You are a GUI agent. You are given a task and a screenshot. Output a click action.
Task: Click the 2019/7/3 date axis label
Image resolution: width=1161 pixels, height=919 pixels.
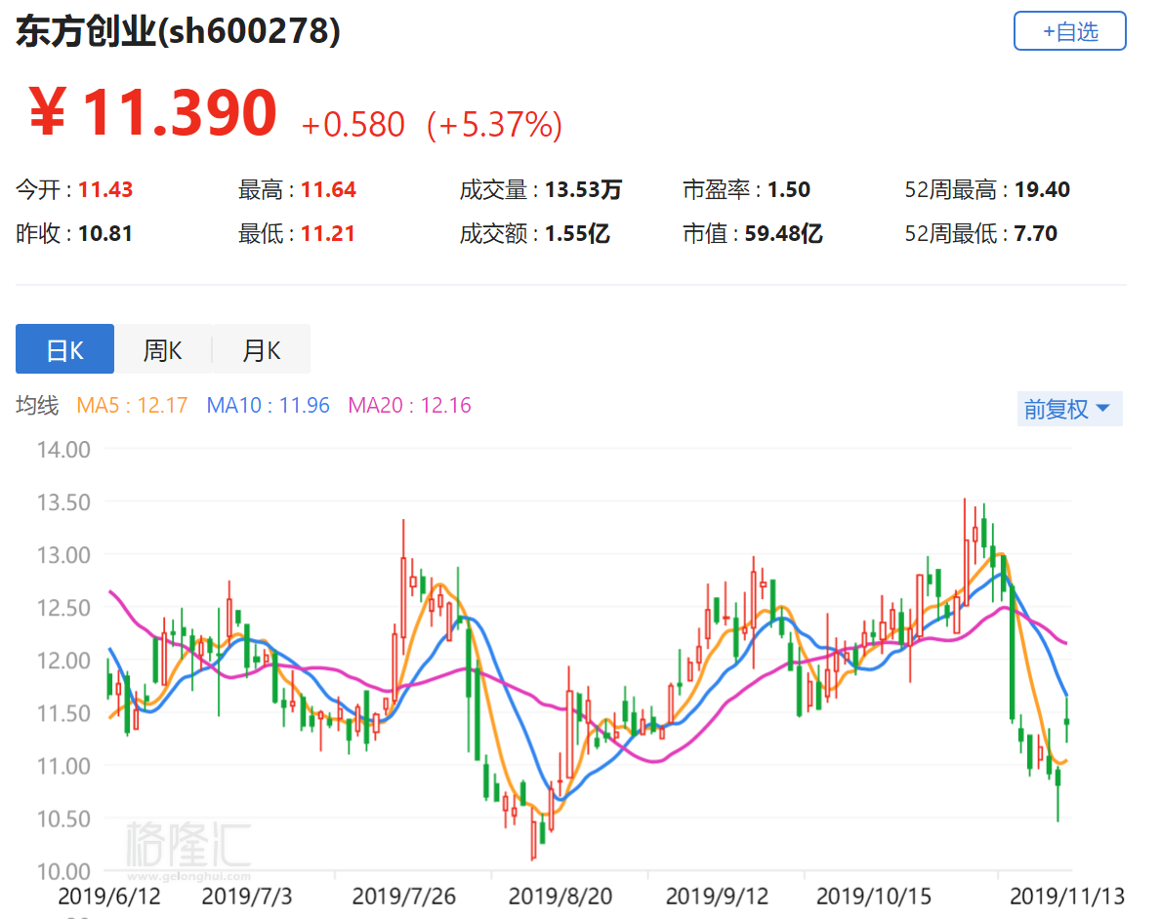point(247,896)
